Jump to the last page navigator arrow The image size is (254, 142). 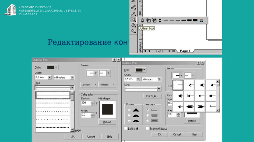[x=173, y=51]
